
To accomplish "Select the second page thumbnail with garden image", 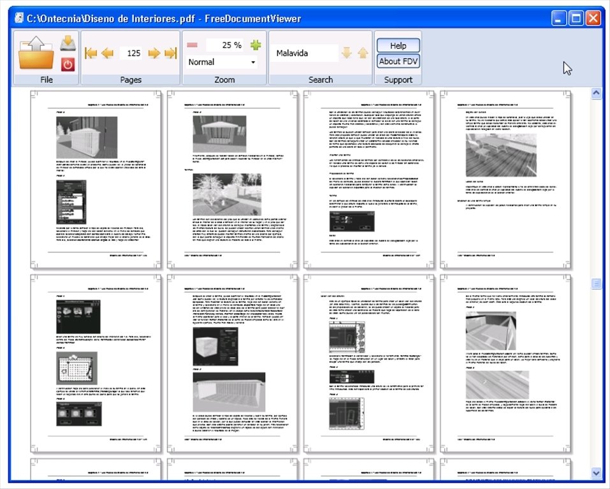I will 232,179.
